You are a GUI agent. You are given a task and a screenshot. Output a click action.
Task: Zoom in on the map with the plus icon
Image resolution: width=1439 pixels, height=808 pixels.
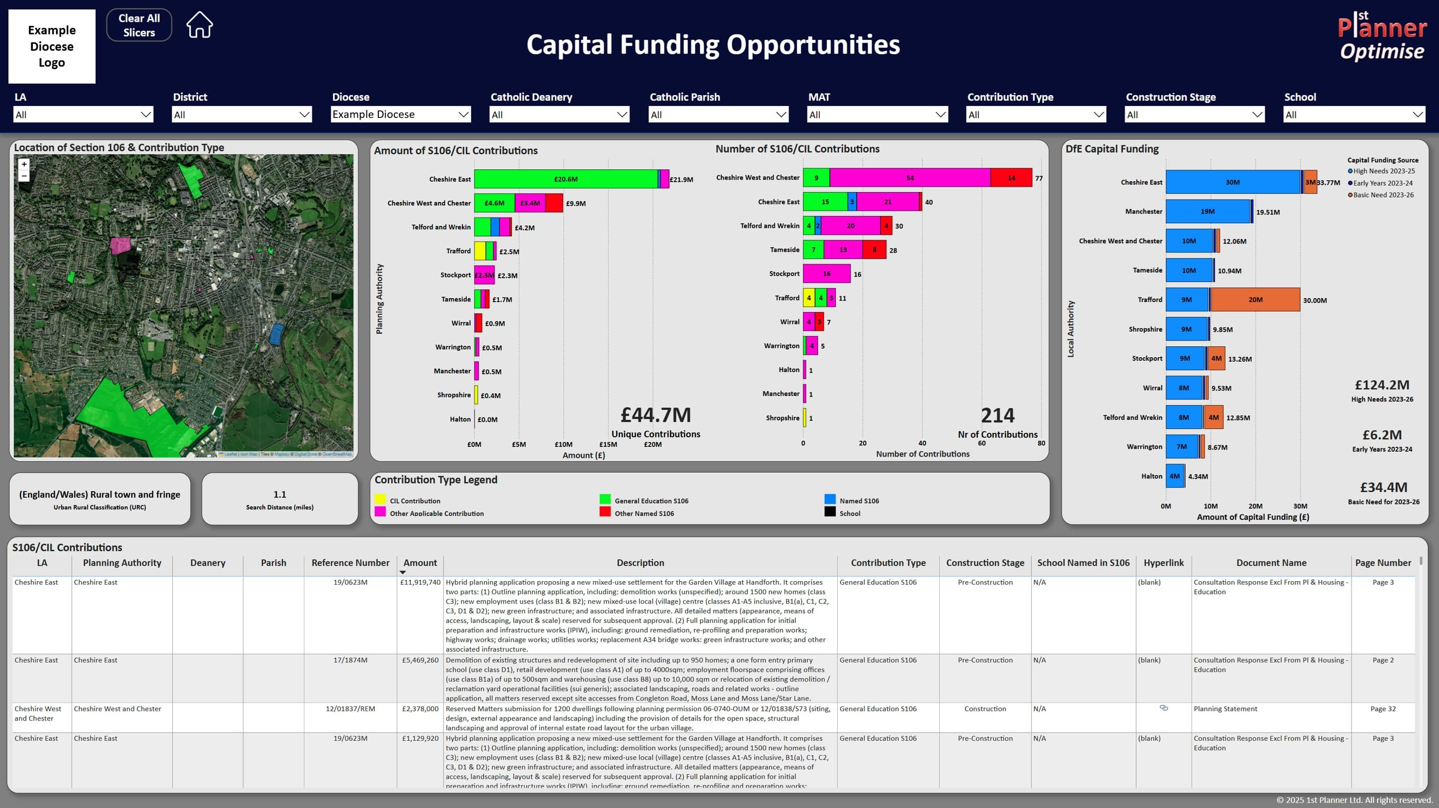[x=23, y=165]
